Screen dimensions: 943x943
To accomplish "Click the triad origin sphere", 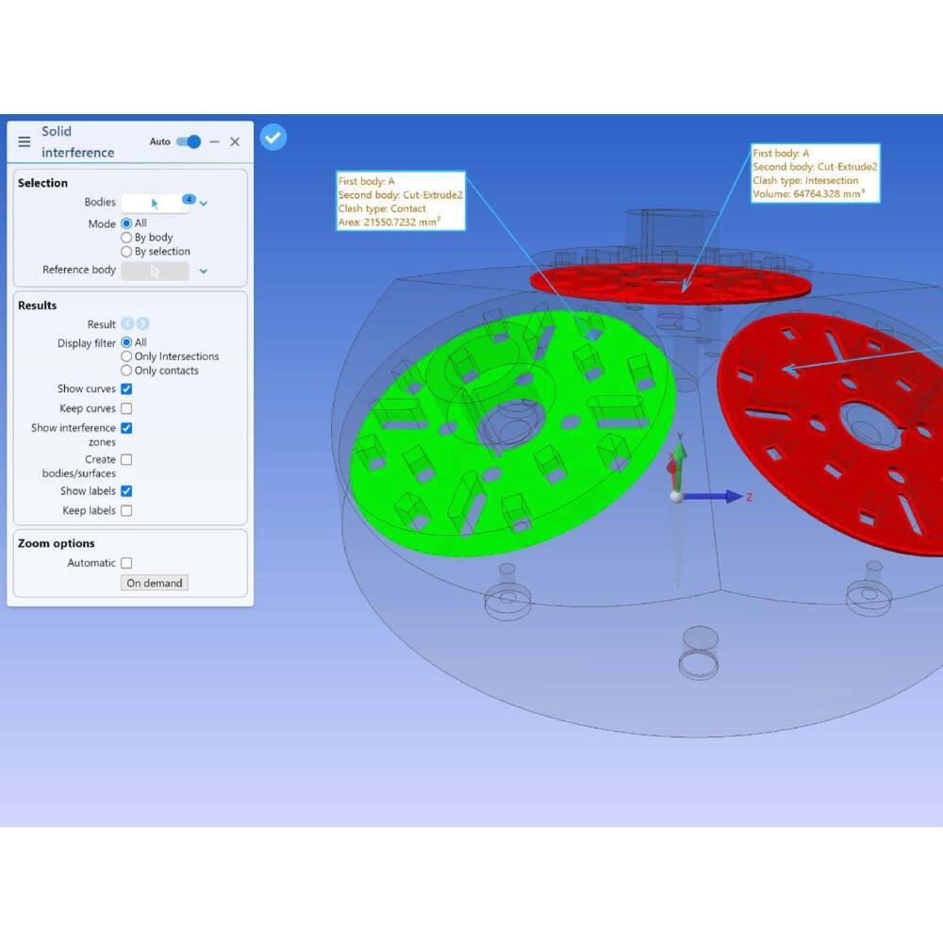I will 677,497.
